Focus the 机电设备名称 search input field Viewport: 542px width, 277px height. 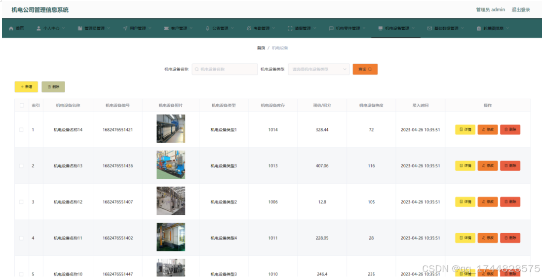pyautogui.click(x=225, y=69)
